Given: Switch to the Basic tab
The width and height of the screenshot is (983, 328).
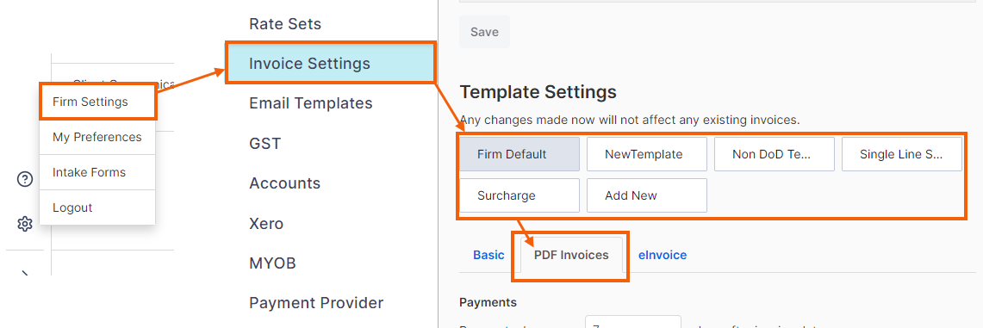Looking at the screenshot, I should click(488, 255).
